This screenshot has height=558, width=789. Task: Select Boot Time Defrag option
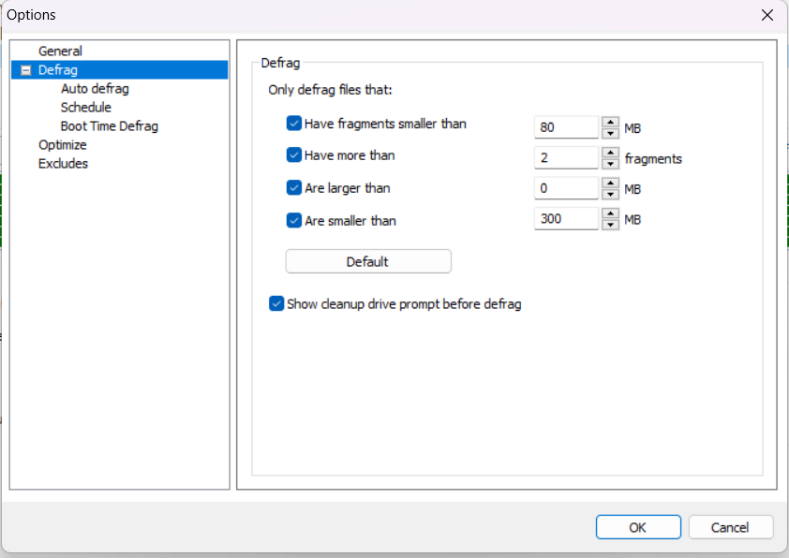pyautogui.click(x=109, y=126)
